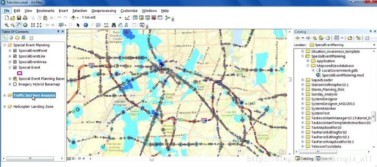This screenshot has height=167, width=377.
Task: Enable the Imagery Hybrid Basemap layer
Action: pos(15,84)
